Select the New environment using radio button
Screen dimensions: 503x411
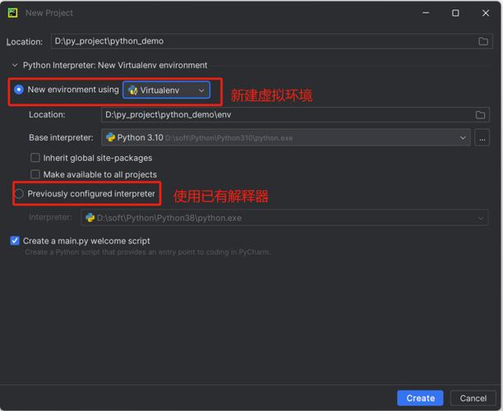pyautogui.click(x=19, y=90)
